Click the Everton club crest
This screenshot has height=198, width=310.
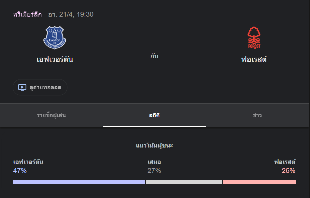55,38
